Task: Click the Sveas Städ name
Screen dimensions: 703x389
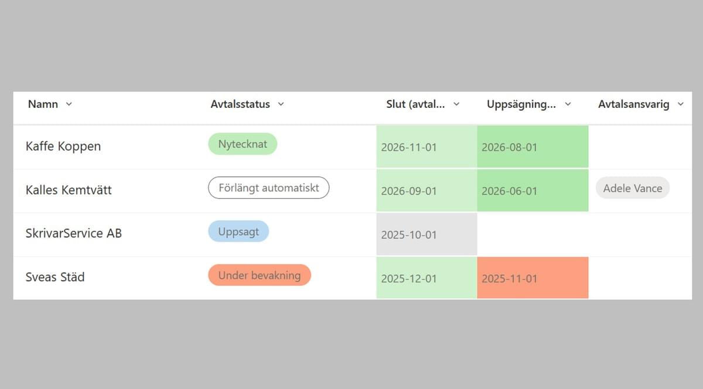Action: [55, 277]
